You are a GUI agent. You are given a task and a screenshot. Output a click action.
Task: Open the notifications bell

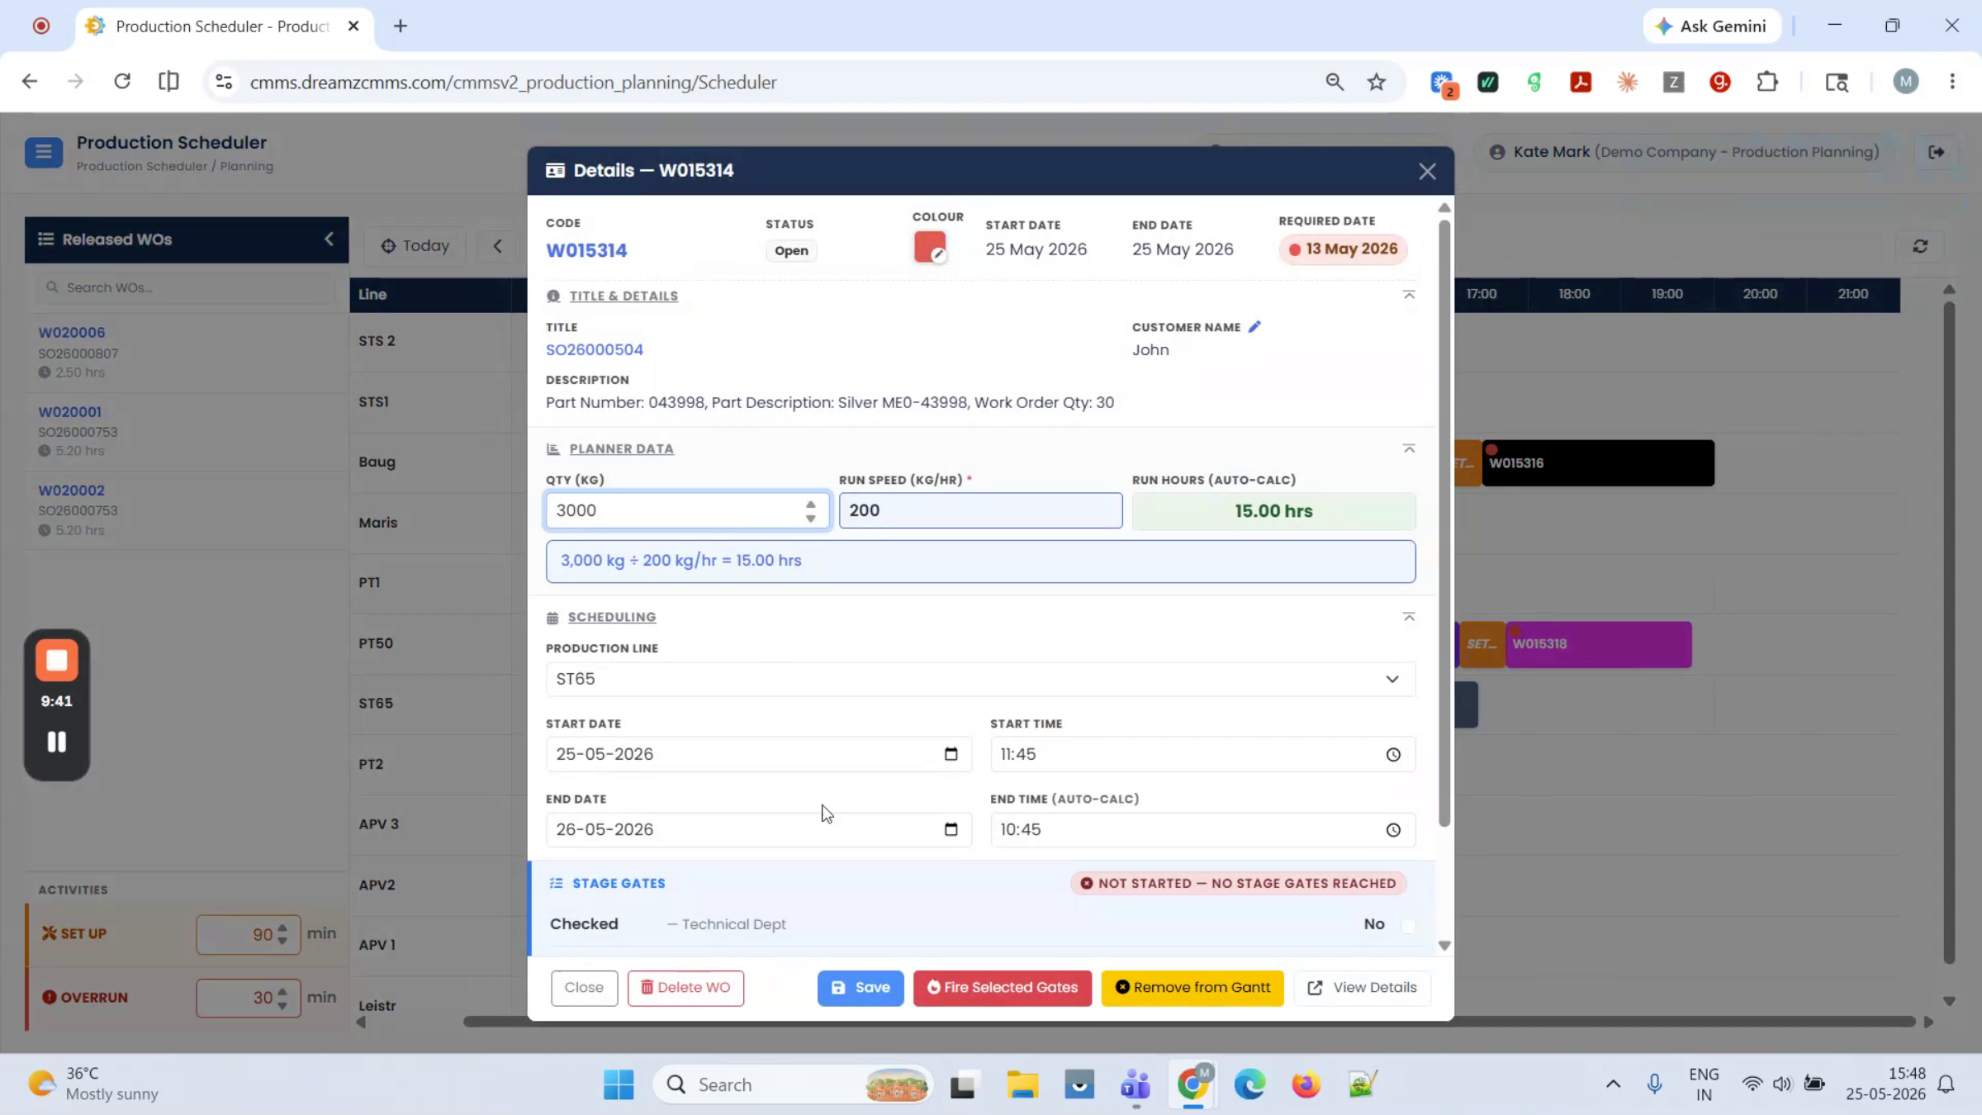[x=1946, y=1084]
